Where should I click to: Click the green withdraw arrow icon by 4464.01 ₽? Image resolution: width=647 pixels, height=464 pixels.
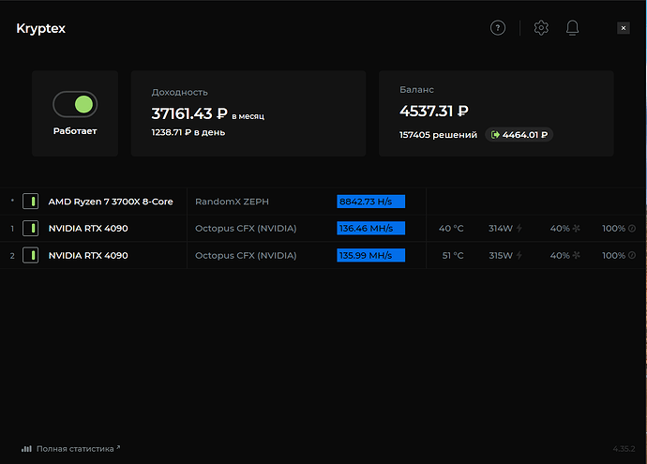pyautogui.click(x=495, y=135)
